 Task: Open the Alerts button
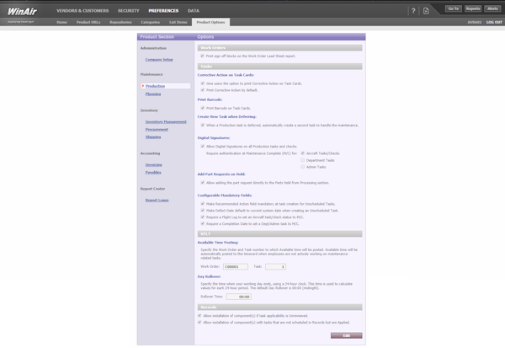coord(492,8)
